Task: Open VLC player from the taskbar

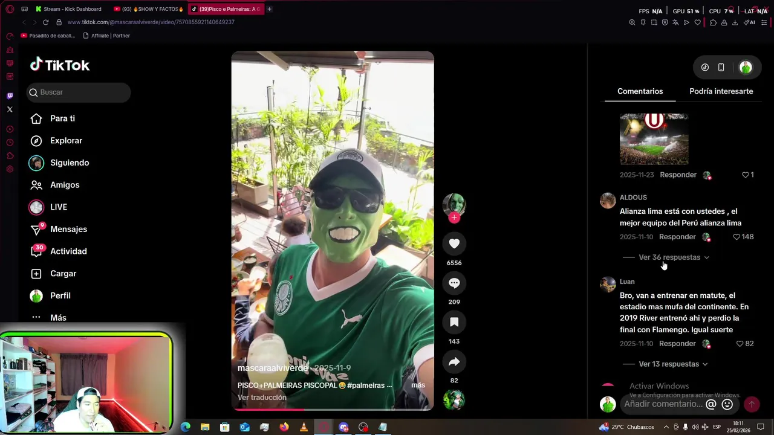Action: coord(304,427)
